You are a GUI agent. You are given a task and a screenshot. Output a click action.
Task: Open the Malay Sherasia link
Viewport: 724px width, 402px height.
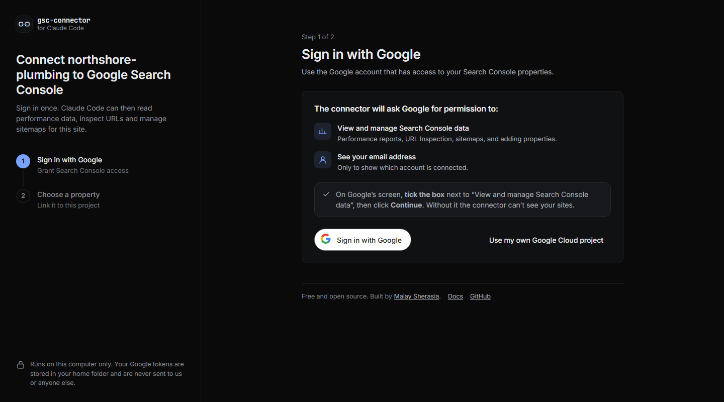coord(416,296)
